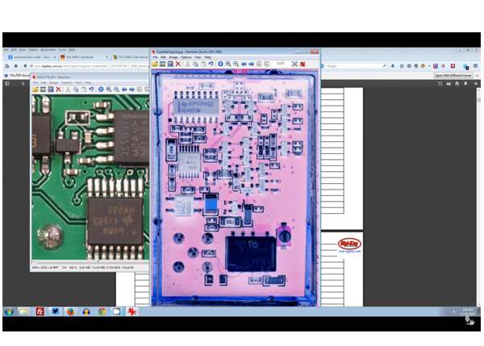Go to next image with right arrow in TopSideOriginal

pos(251,64)
